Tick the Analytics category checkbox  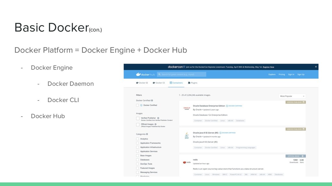[137, 139]
